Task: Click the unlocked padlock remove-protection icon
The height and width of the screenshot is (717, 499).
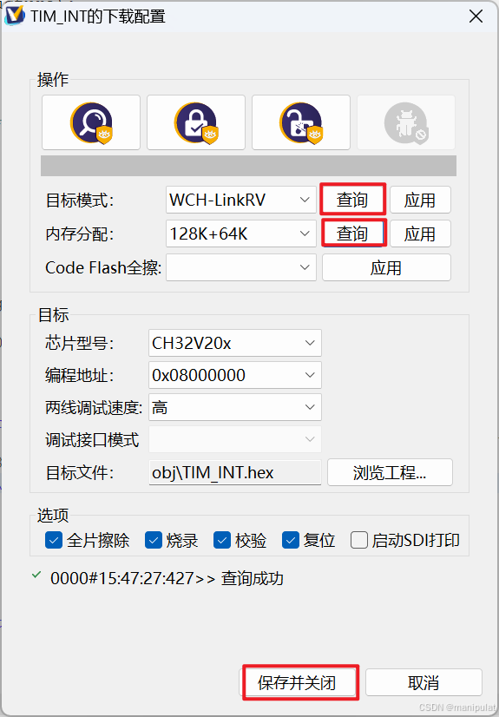Action: click(301, 122)
